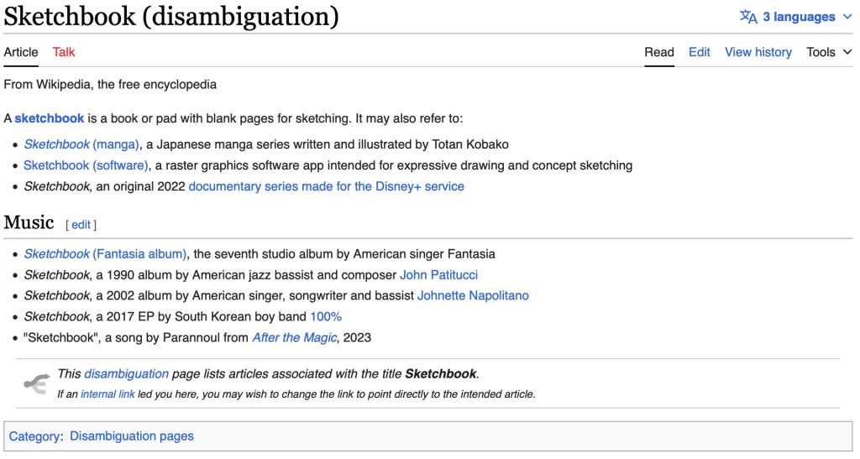
Task: Visit the Johnette Napolitano link
Action: click(473, 296)
